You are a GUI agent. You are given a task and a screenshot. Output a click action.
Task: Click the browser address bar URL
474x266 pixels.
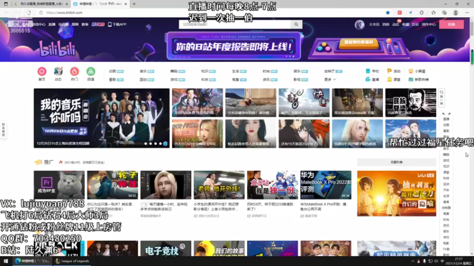tap(65, 12)
